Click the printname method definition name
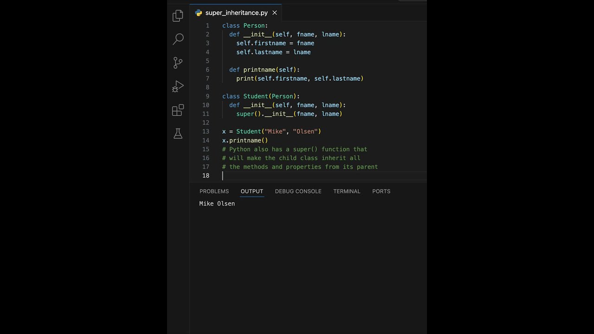This screenshot has height=334, width=594. [x=259, y=70]
